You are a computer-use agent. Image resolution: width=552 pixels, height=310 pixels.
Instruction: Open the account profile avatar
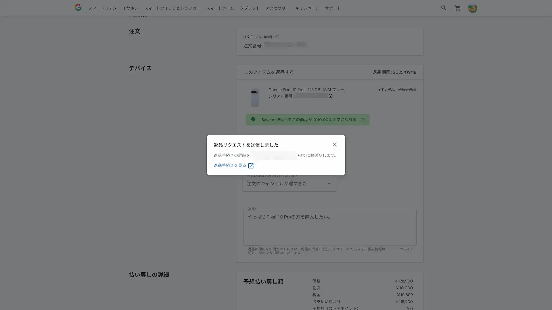point(472,8)
